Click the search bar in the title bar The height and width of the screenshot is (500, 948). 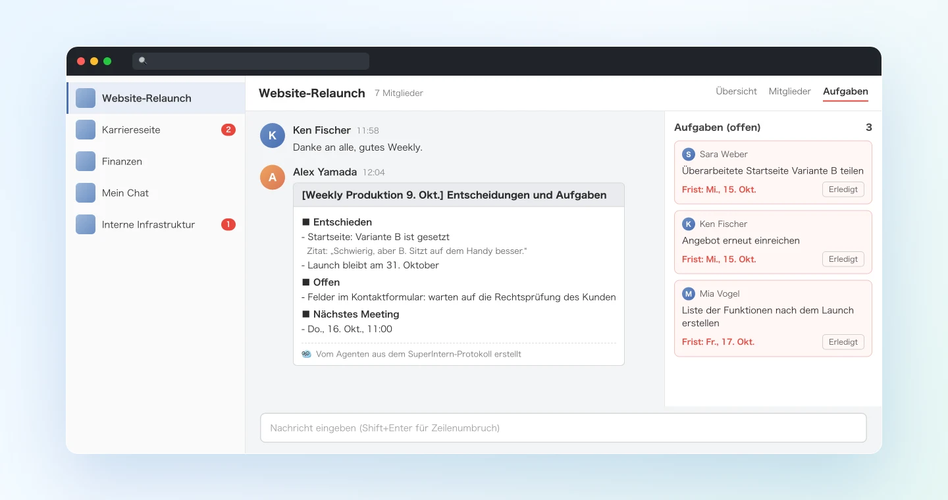pyautogui.click(x=251, y=61)
